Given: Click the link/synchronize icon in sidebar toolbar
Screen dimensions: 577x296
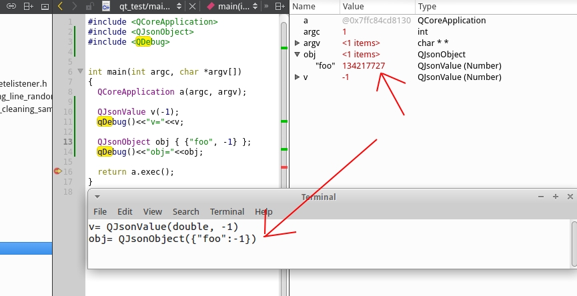Looking at the screenshot, I should click(11, 6).
